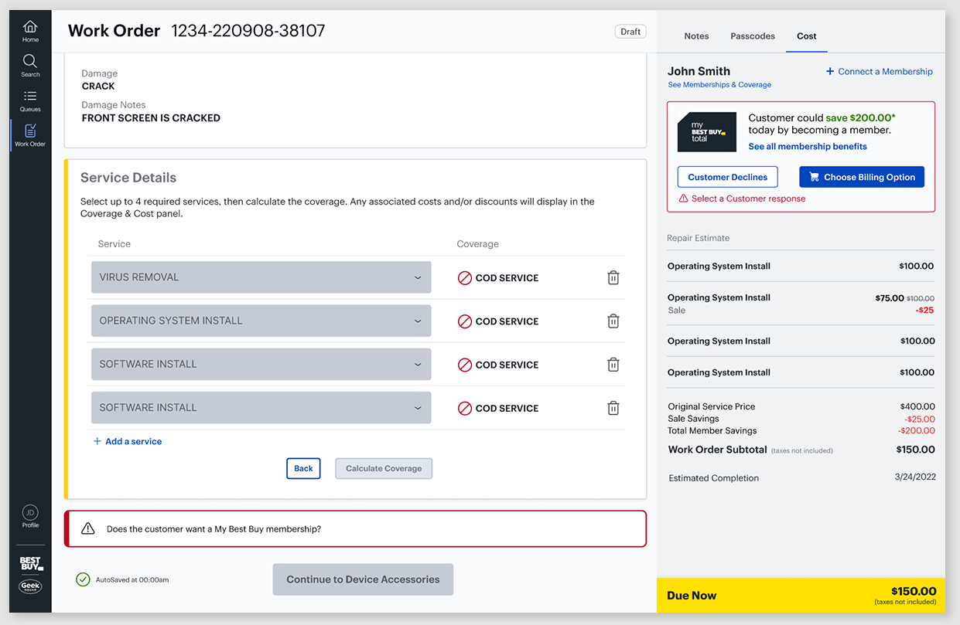Screen dimensions: 960x625
Task: Click the Add a service link
Action: tap(128, 441)
